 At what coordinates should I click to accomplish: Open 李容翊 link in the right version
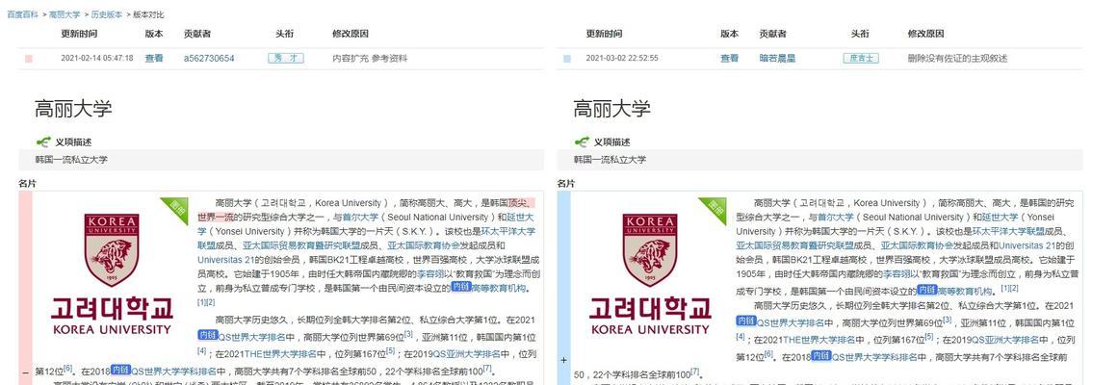tap(897, 273)
